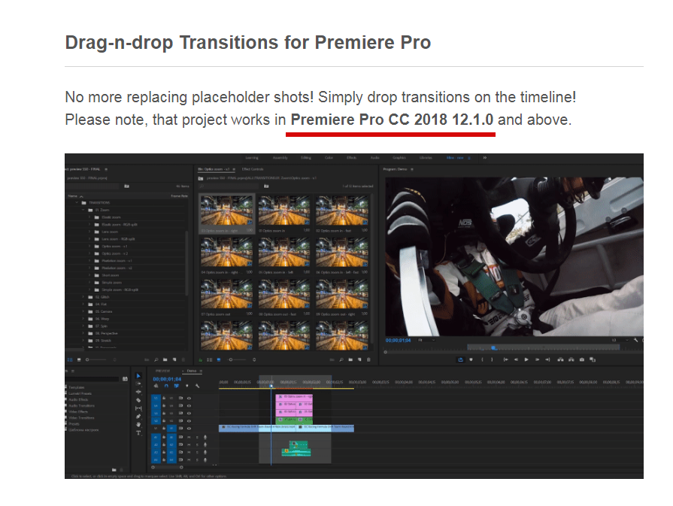
Task: Expand the 08 Perspective folder
Action: pos(83,334)
